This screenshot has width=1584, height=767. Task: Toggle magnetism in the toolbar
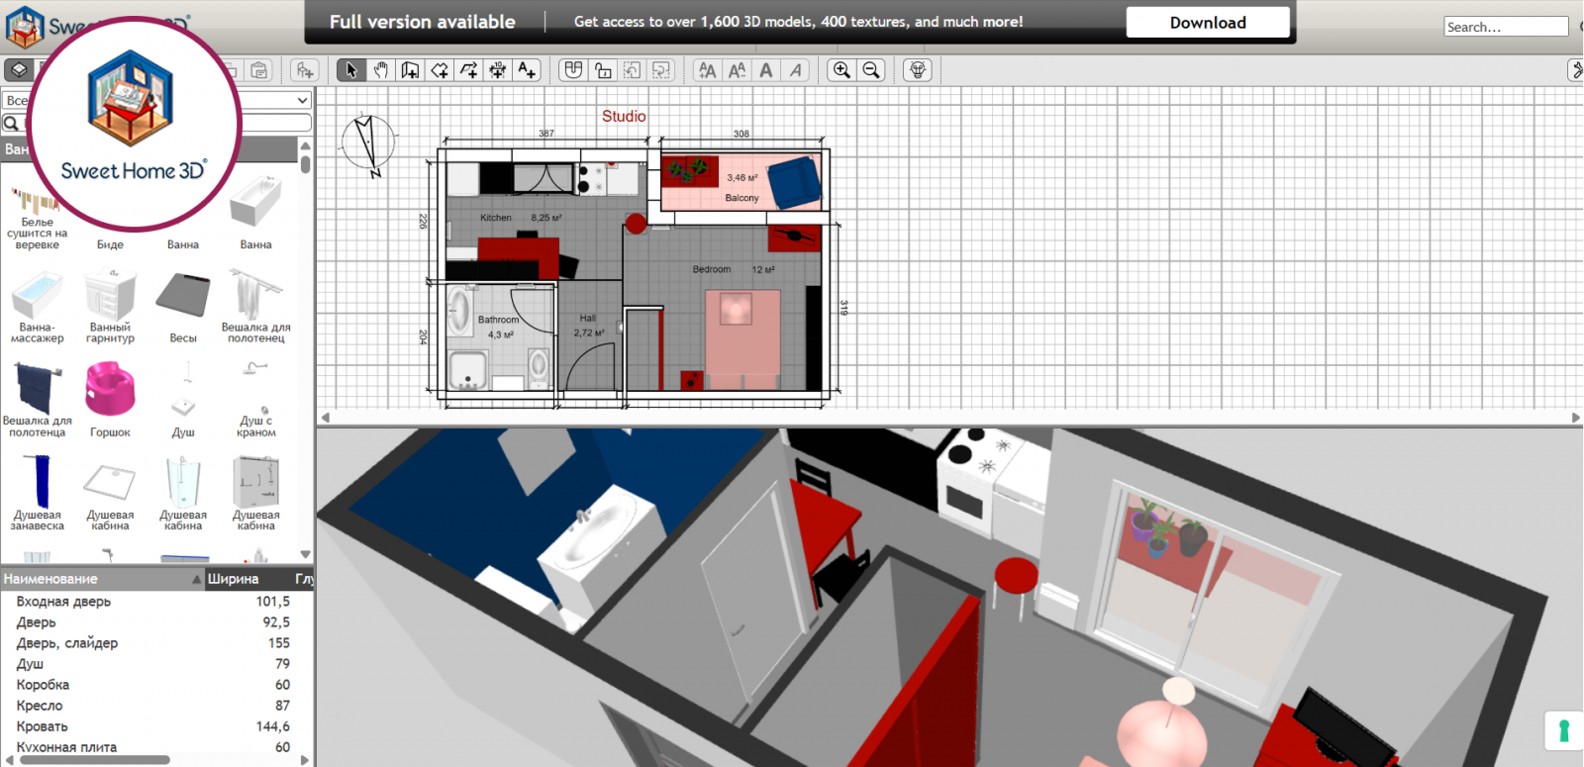[573, 70]
